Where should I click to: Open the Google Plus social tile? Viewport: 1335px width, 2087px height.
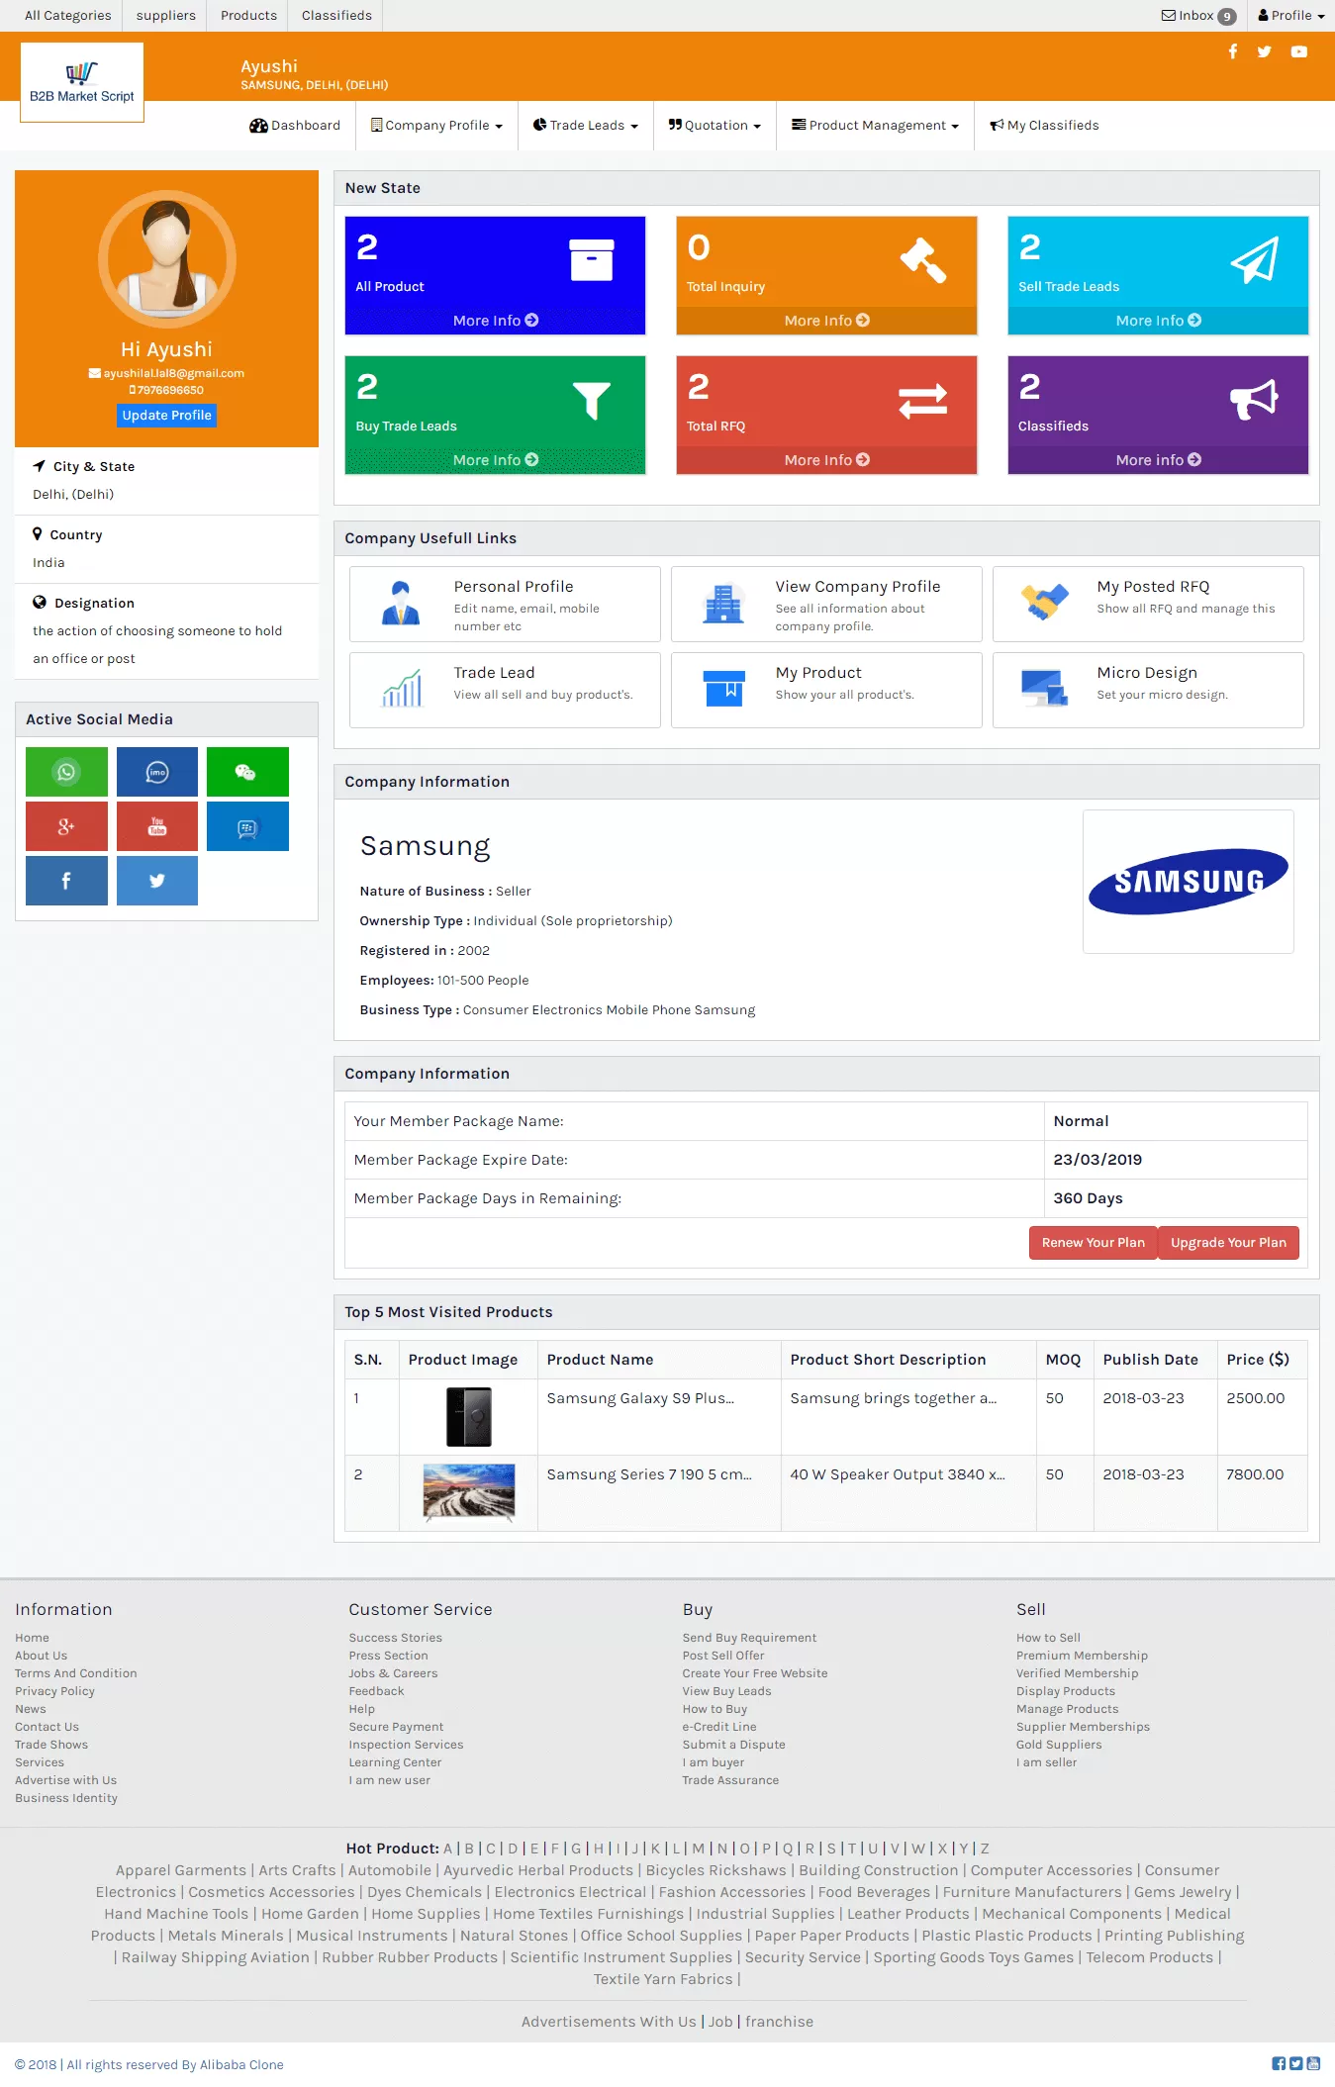pos(66,826)
